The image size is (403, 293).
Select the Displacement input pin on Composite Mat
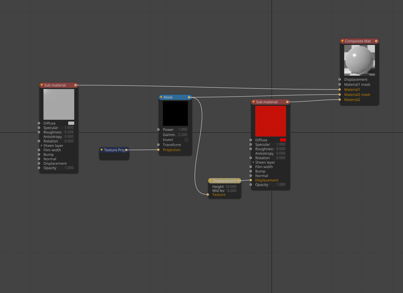pyautogui.click(x=340, y=79)
